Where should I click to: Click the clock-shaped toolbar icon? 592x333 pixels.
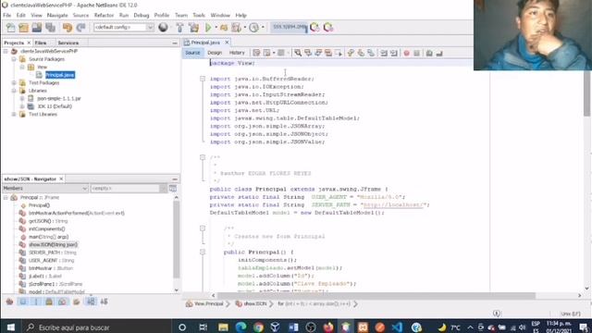[253, 27]
